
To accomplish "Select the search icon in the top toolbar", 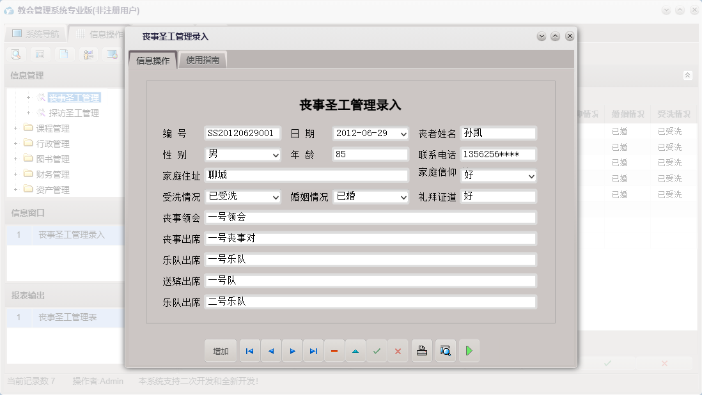I will click(15, 54).
